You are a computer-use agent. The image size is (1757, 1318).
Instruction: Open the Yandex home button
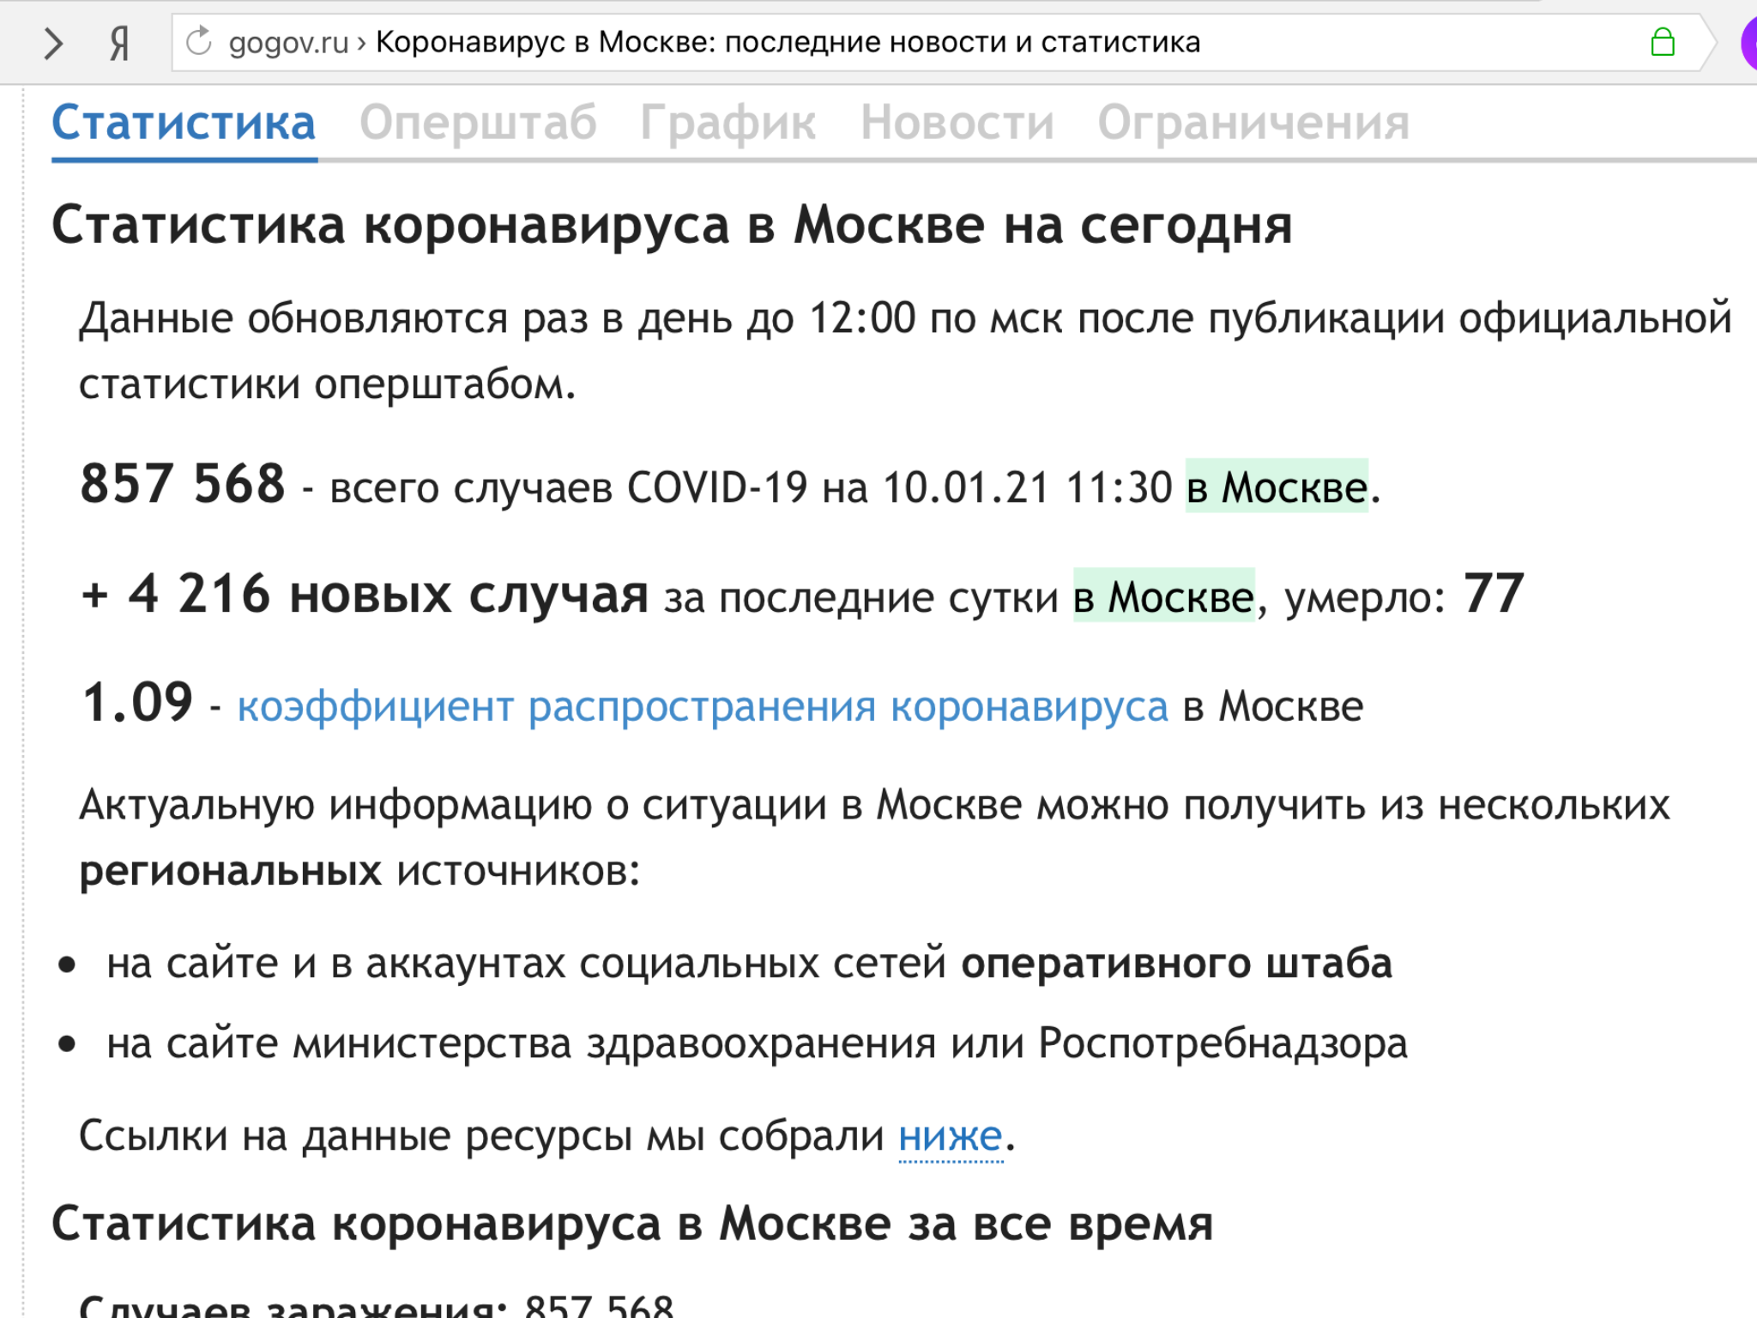[x=120, y=43]
